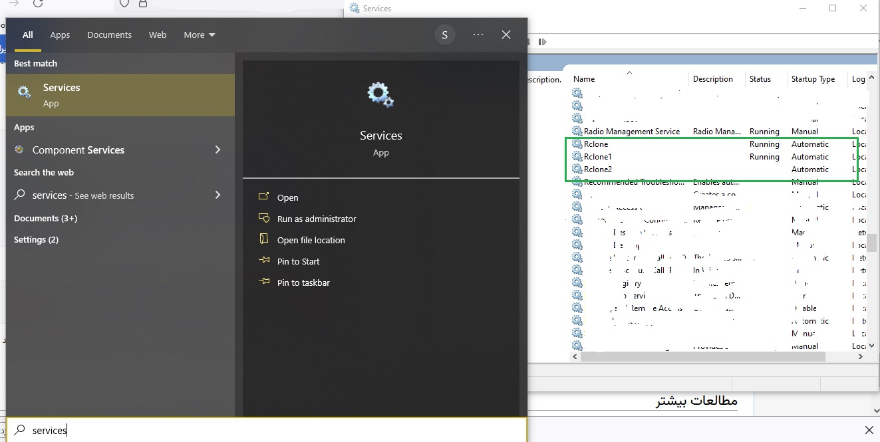Close the Windows search panel
Image resolution: width=880 pixels, height=442 pixels.
(x=506, y=35)
